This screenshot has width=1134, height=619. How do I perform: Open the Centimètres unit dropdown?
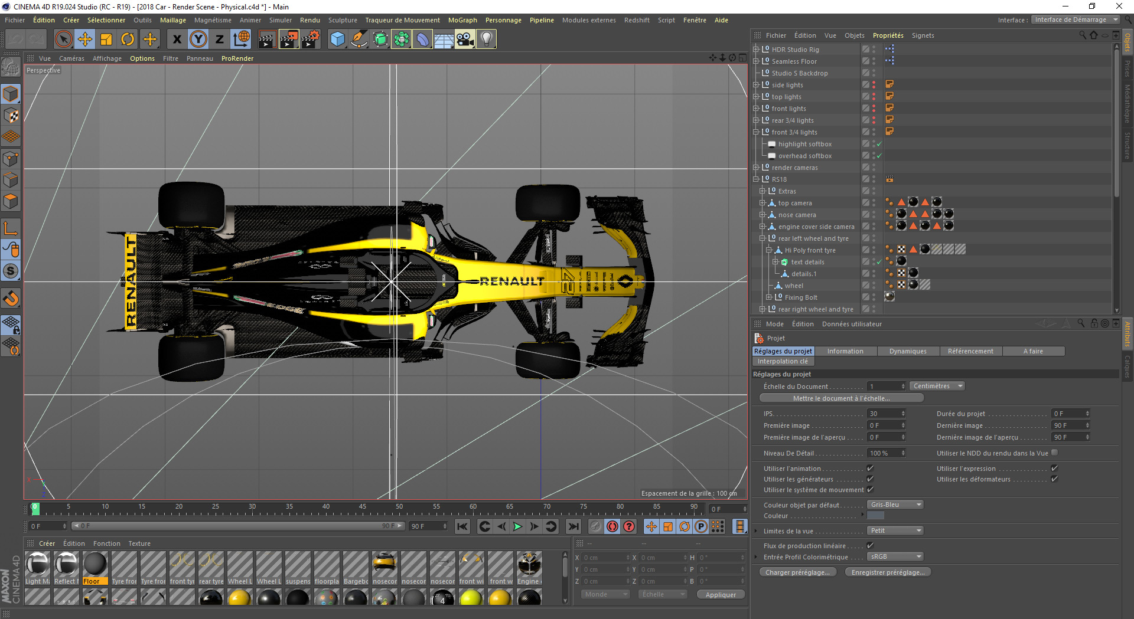(x=937, y=386)
